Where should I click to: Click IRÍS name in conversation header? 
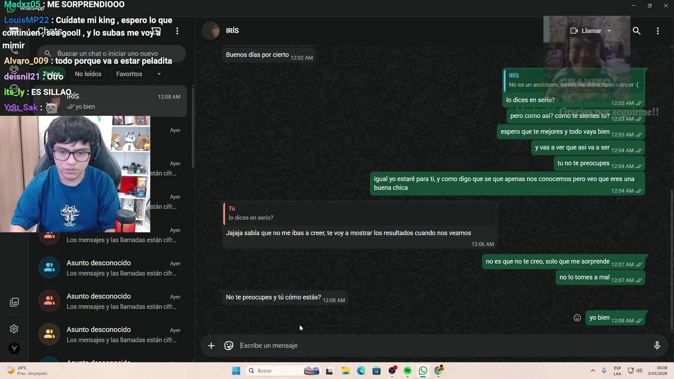coord(232,31)
